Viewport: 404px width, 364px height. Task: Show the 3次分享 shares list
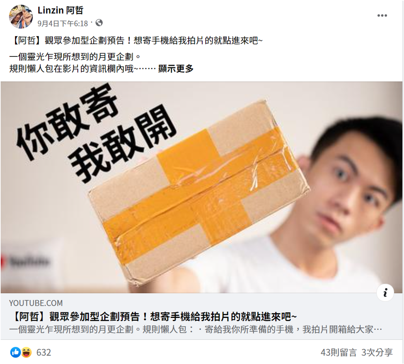point(377,352)
